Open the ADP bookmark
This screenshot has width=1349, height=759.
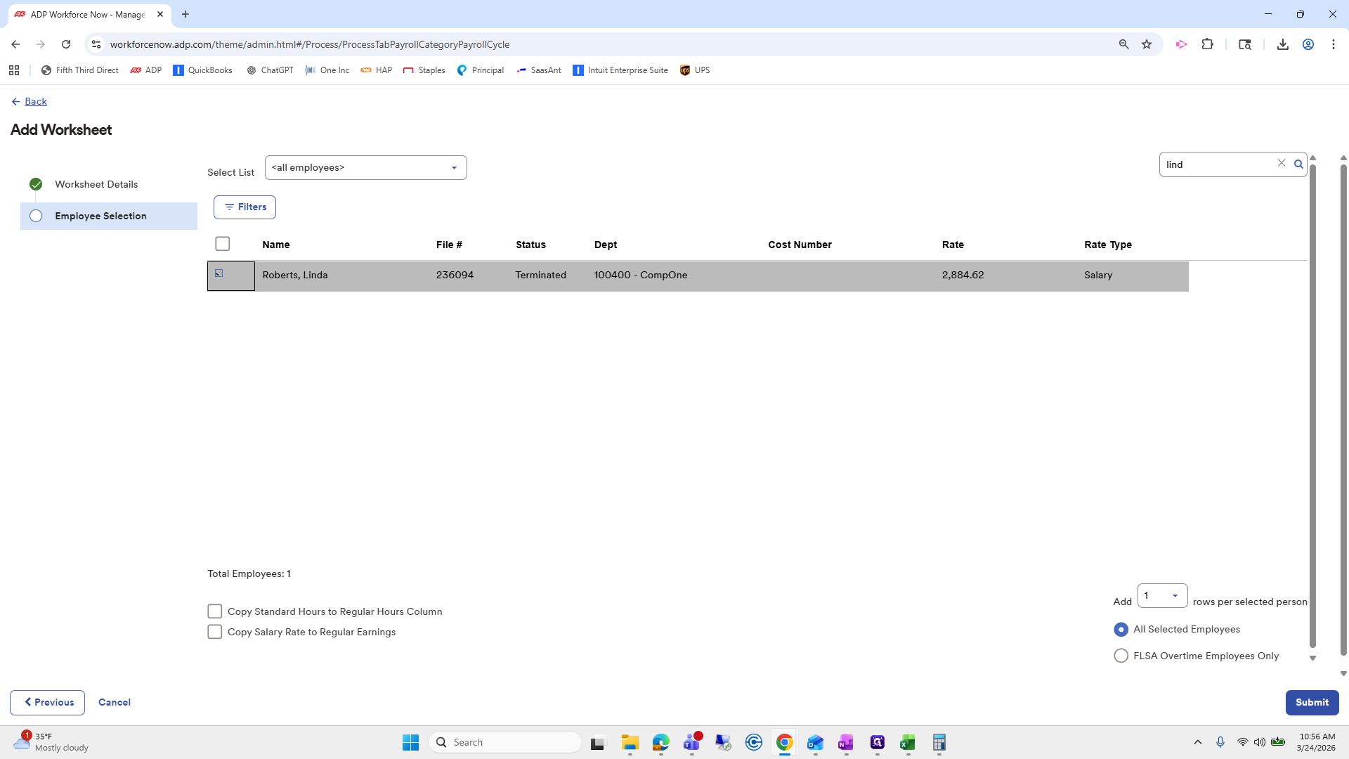click(x=146, y=70)
